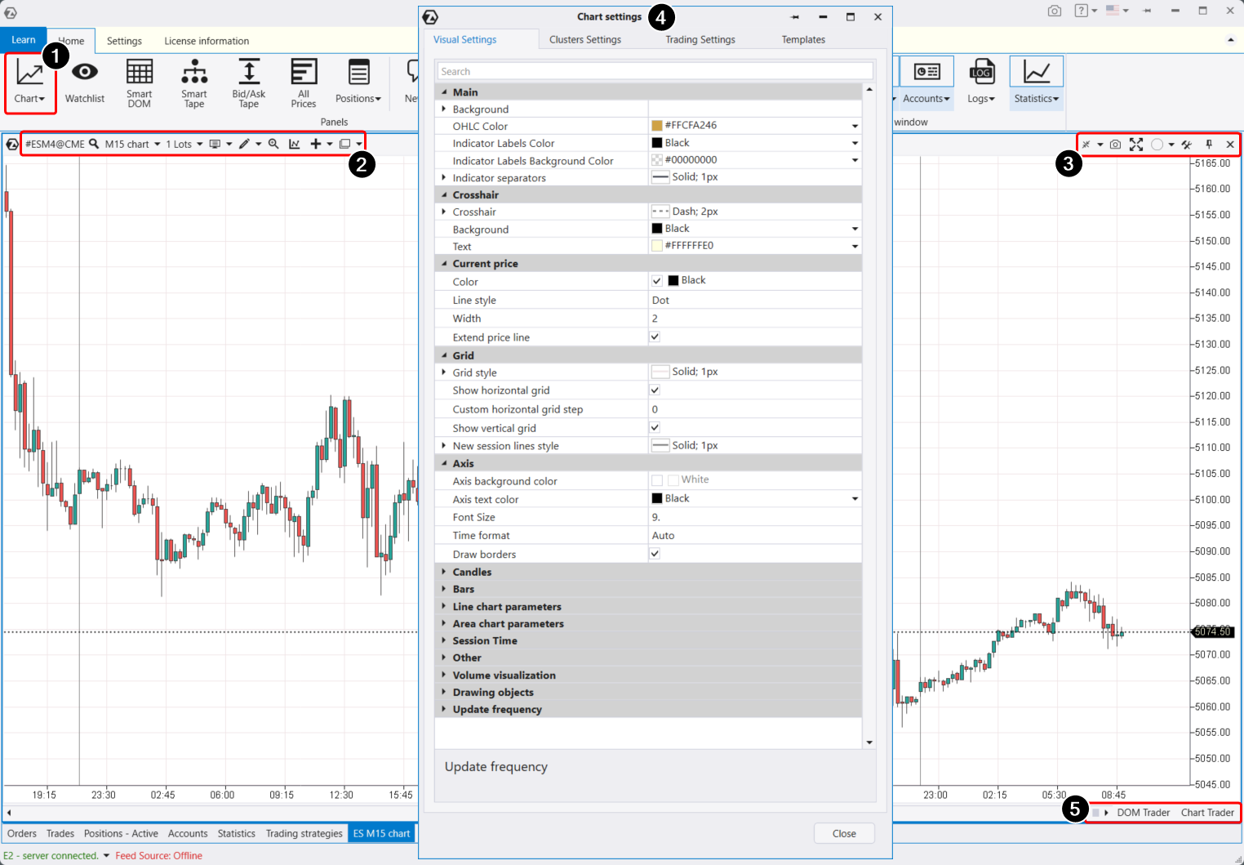Uncheck Show horizontal grid

tap(654, 390)
